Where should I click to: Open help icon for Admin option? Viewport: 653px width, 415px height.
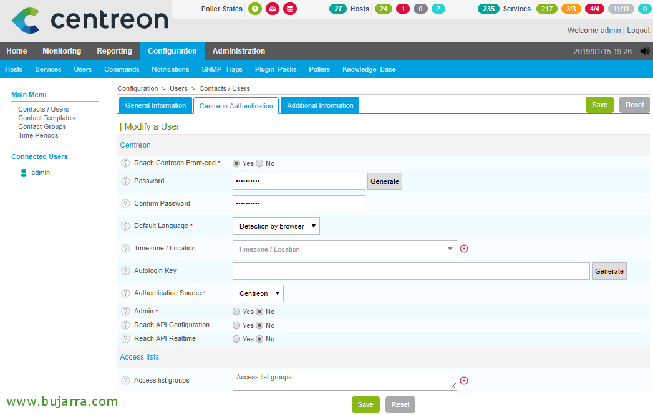(x=125, y=312)
